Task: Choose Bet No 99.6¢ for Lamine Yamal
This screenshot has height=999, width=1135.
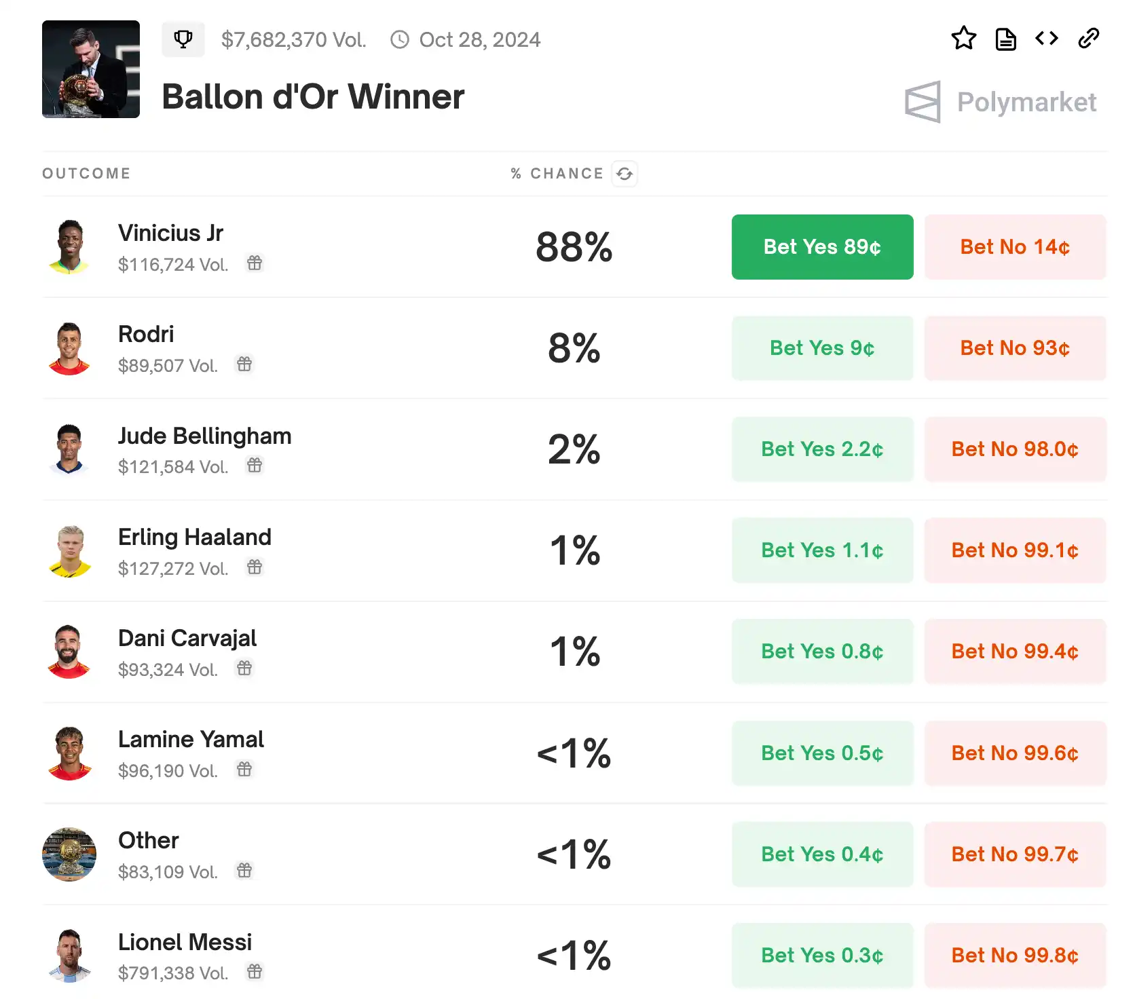Action: click(x=1015, y=753)
